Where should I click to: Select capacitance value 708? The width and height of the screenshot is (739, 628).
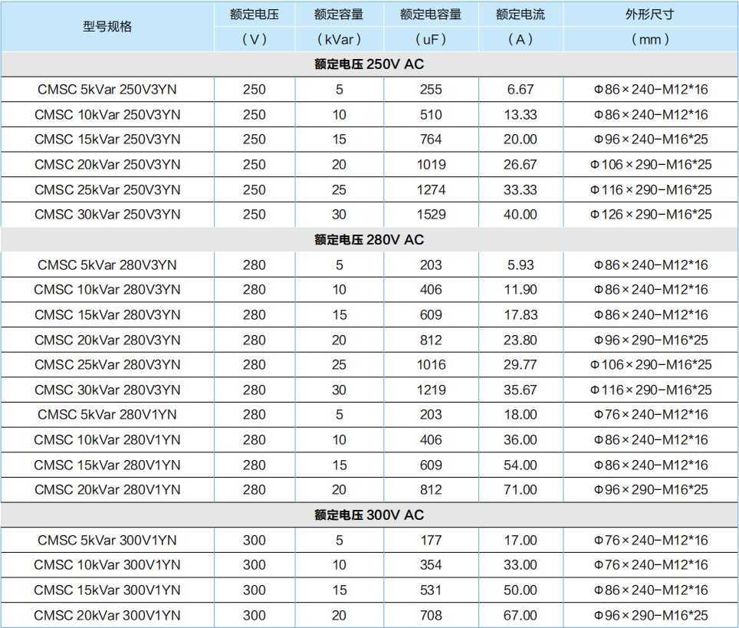(x=431, y=615)
